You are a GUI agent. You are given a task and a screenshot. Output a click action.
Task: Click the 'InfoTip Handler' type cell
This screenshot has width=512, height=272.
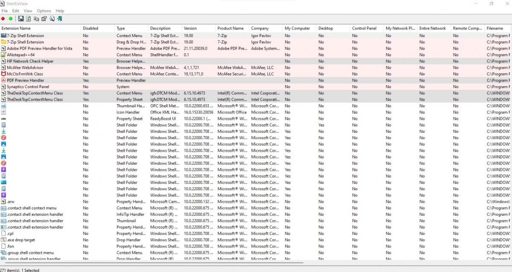(131, 215)
